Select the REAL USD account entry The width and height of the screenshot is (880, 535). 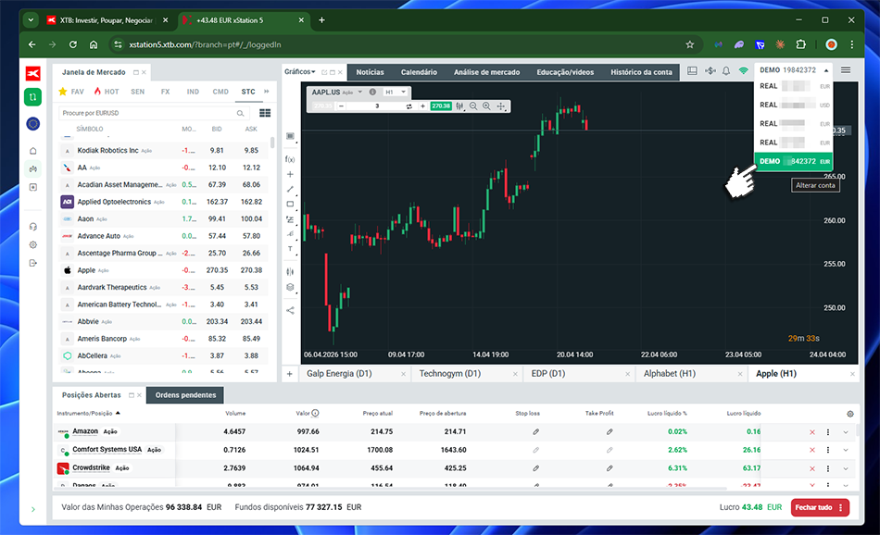(x=794, y=105)
